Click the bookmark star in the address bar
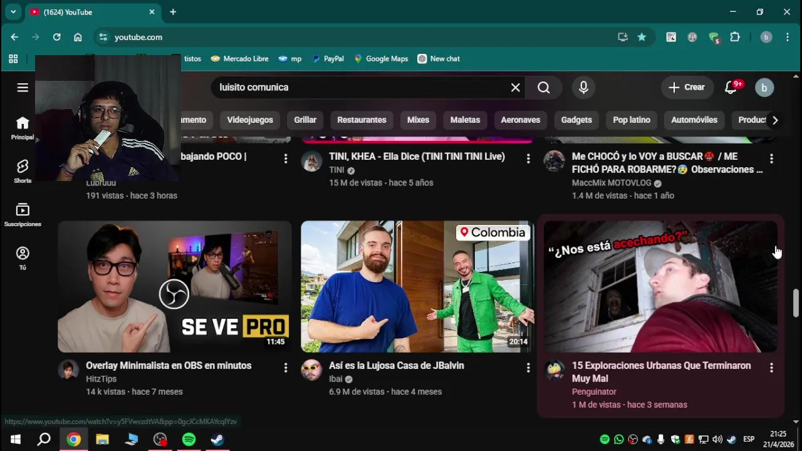This screenshot has width=802, height=451. point(642,37)
